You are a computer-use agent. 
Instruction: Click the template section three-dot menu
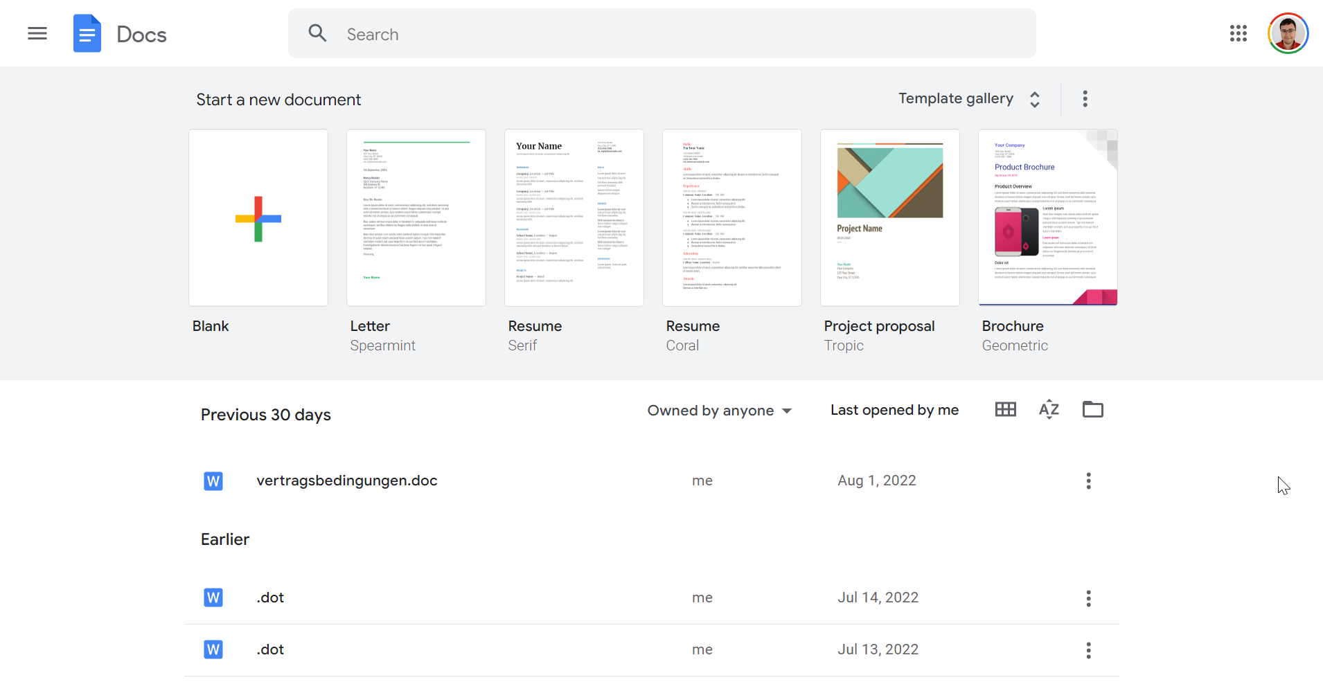(1085, 99)
